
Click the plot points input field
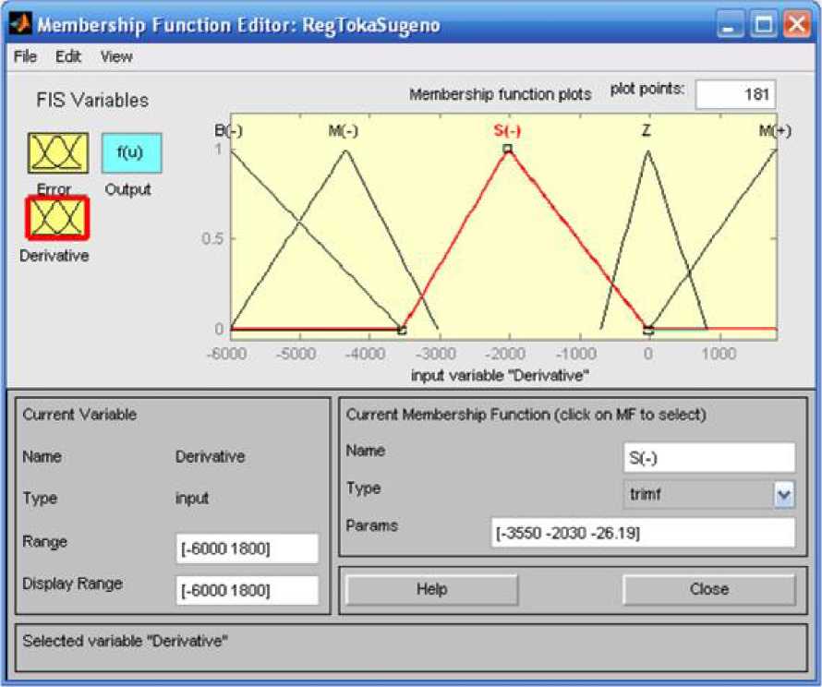pyautogui.click(x=735, y=95)
